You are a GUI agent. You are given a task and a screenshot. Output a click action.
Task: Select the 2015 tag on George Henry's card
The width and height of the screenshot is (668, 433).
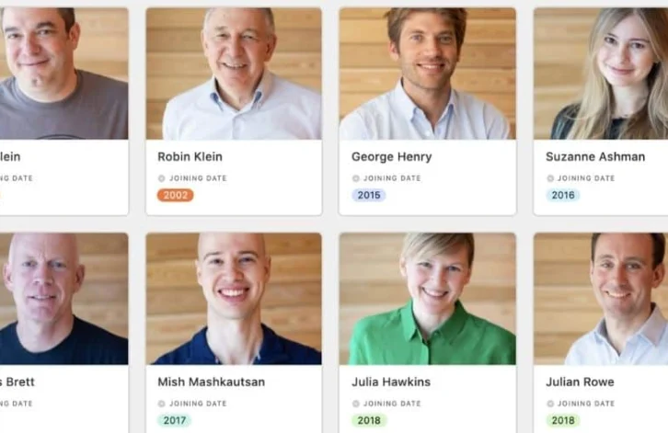(x=369, y=195)
